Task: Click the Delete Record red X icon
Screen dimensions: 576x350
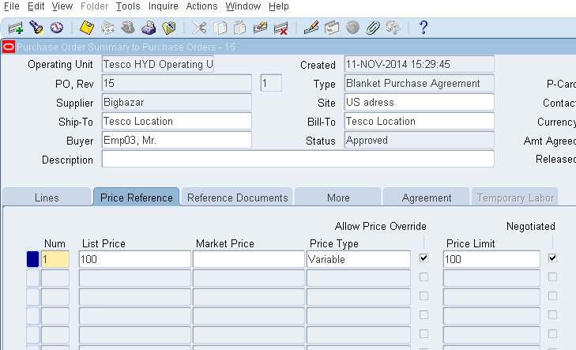Action: [280, 28]
